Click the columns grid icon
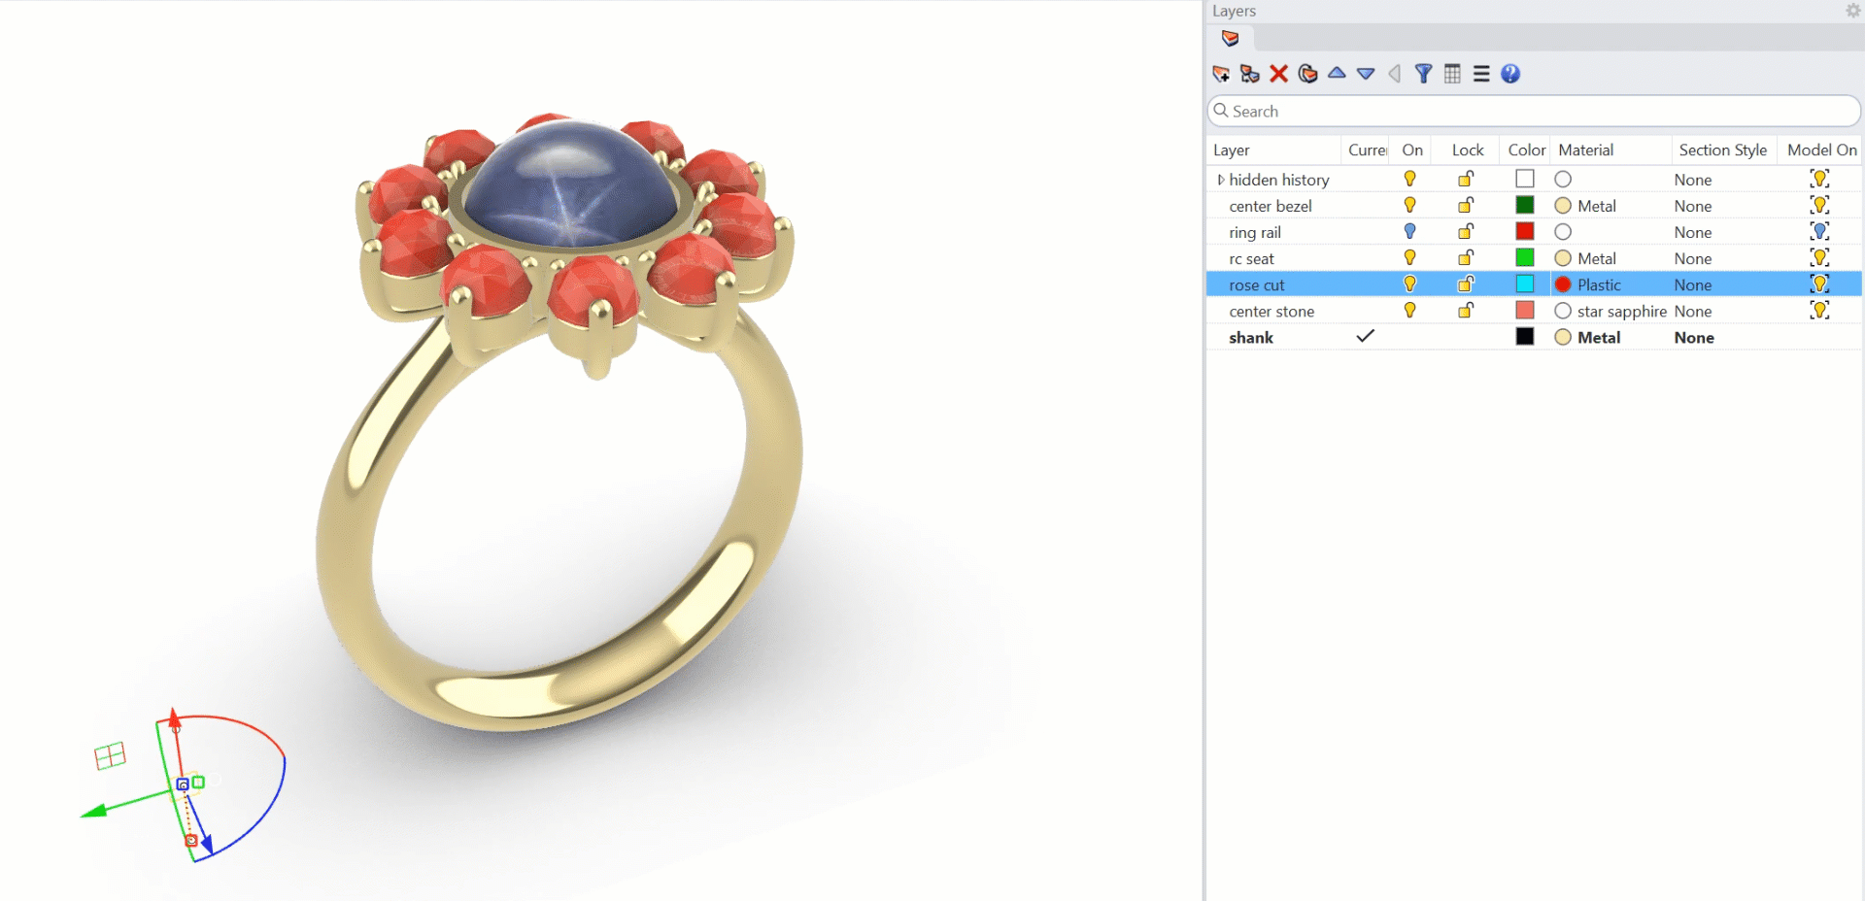The height and width of the screenshot is (901, 1865). (1452, 74)
